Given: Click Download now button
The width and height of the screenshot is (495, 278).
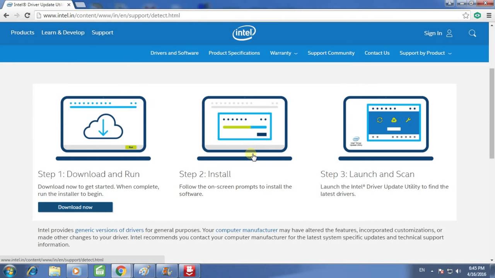Looking at the screenshot, I should tap(75, 207).
